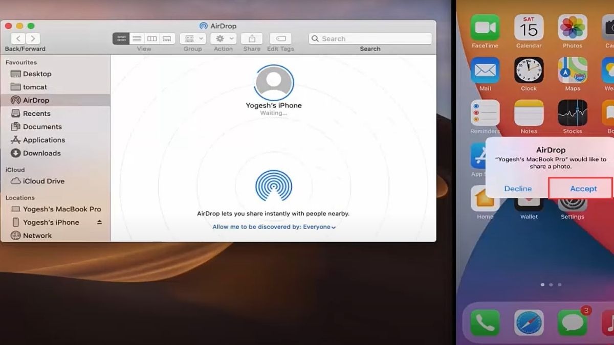Eject Yogesh's iPhone
614x345 pixels.
[x=99, y=222]
